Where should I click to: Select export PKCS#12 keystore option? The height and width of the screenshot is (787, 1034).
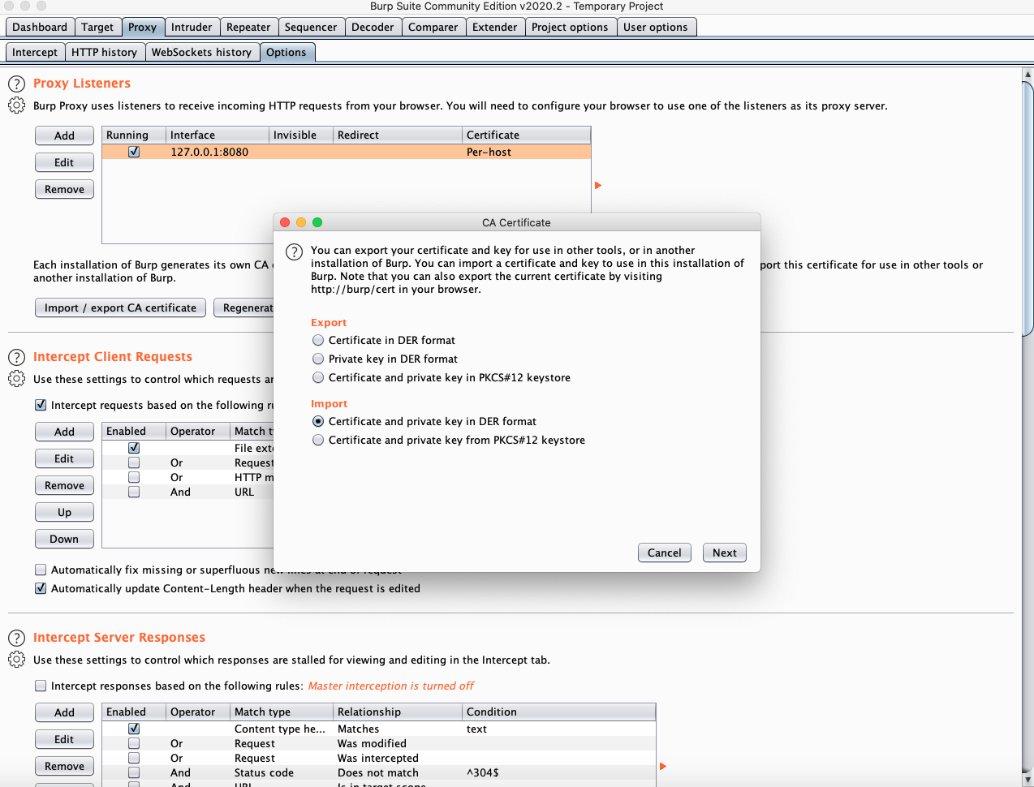coord(318,377)
